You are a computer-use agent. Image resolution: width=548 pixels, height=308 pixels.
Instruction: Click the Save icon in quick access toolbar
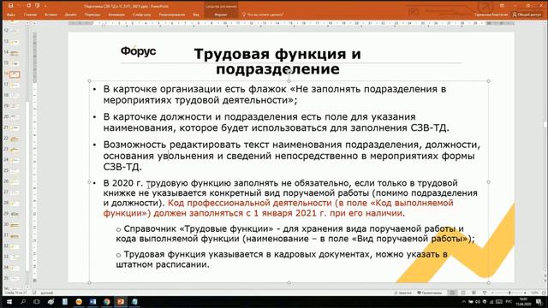tap(10, 6)
